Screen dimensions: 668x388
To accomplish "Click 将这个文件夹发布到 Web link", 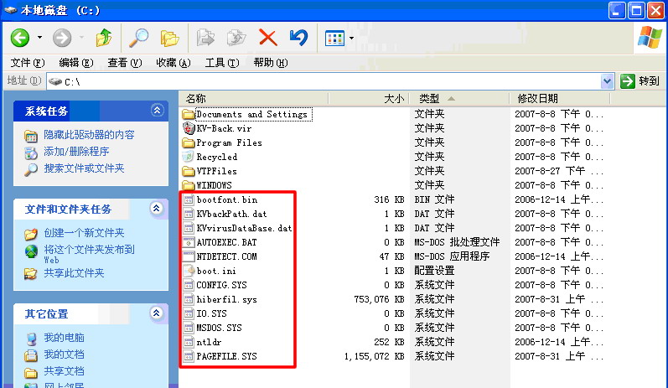I will [x=89, y=254].
